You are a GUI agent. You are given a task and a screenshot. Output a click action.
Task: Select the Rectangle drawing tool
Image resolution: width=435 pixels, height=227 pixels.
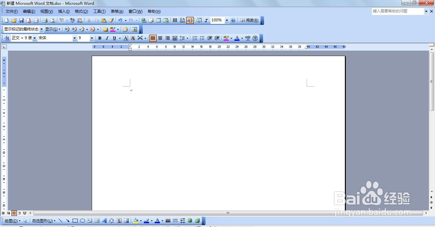75,221
